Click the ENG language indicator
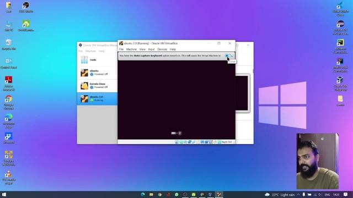 [327, 195]
